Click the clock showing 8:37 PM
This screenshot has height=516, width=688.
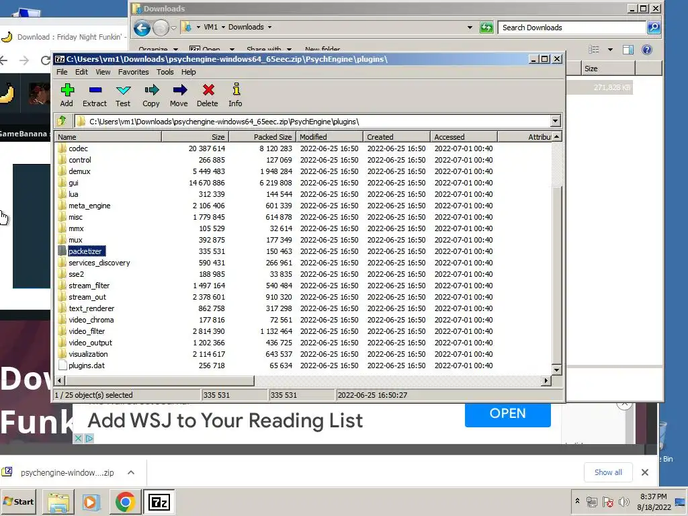point(653,497)
